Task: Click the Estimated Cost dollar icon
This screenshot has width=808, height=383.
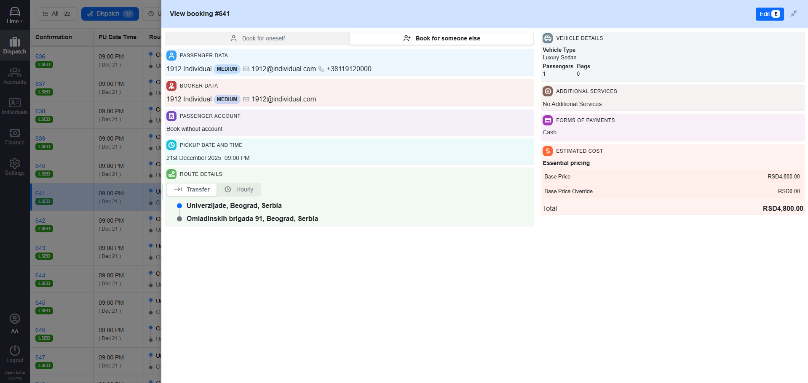Action: click(548, 151)
